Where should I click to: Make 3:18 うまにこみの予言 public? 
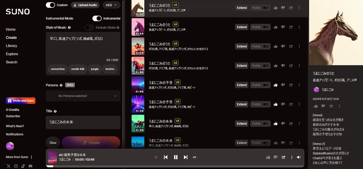click(266, 104)
